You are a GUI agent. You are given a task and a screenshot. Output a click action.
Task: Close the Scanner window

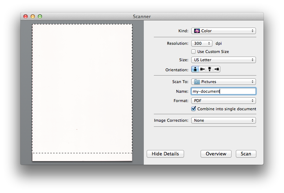[x=26, y=16]
